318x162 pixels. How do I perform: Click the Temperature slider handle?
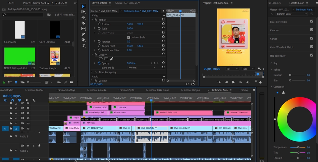point(298,147)
